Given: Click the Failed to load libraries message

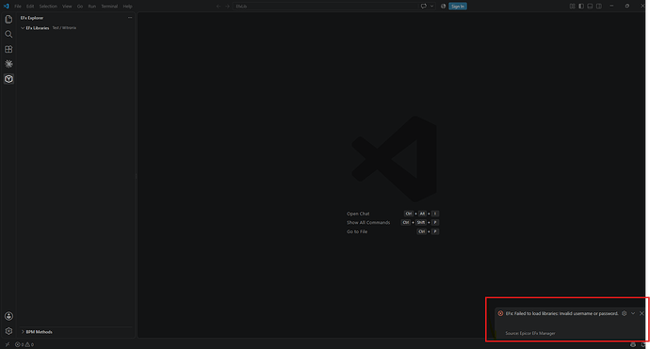Looking at the screenshot, I should pyautogui.click(x=561, y=313).
